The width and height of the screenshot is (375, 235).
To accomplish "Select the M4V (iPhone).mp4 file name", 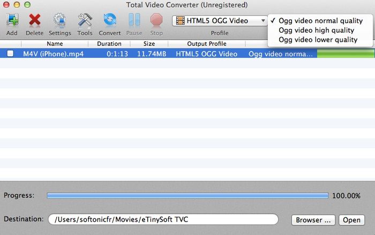I will pyautogui.click(x=54, y=54).
